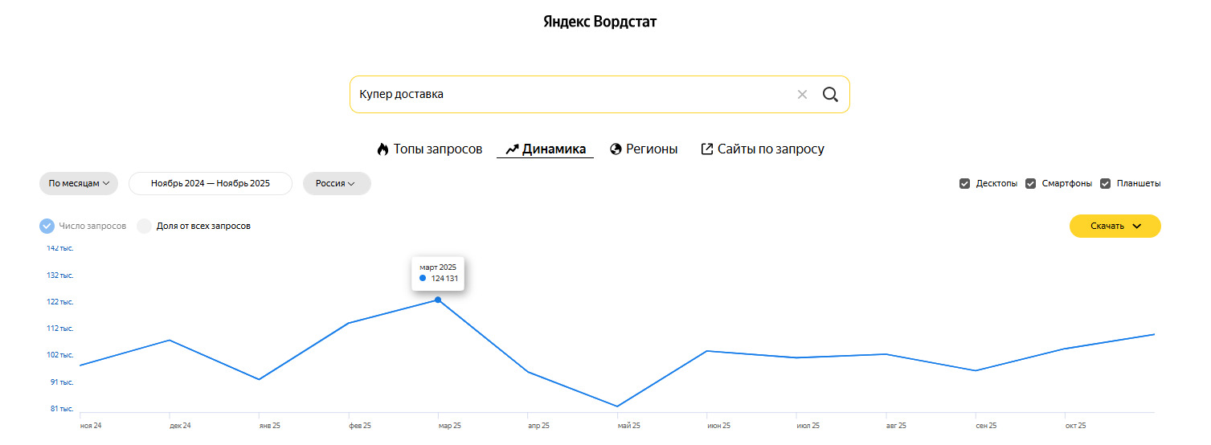Click the июн 25 axis label

tap(719, 426)
